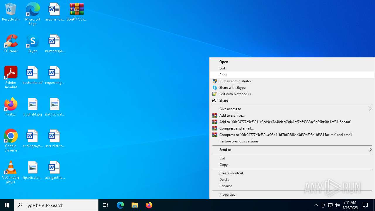
Task: Select the usingautho Word document icon
Action: point(54,171)
